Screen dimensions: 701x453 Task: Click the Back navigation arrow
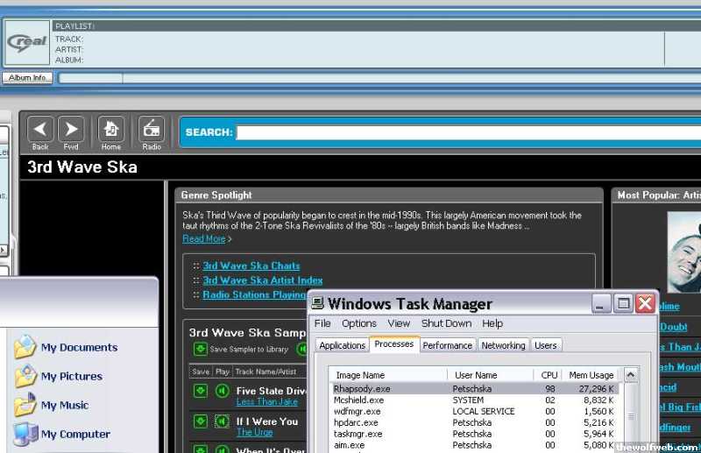[x=40, y=130]
